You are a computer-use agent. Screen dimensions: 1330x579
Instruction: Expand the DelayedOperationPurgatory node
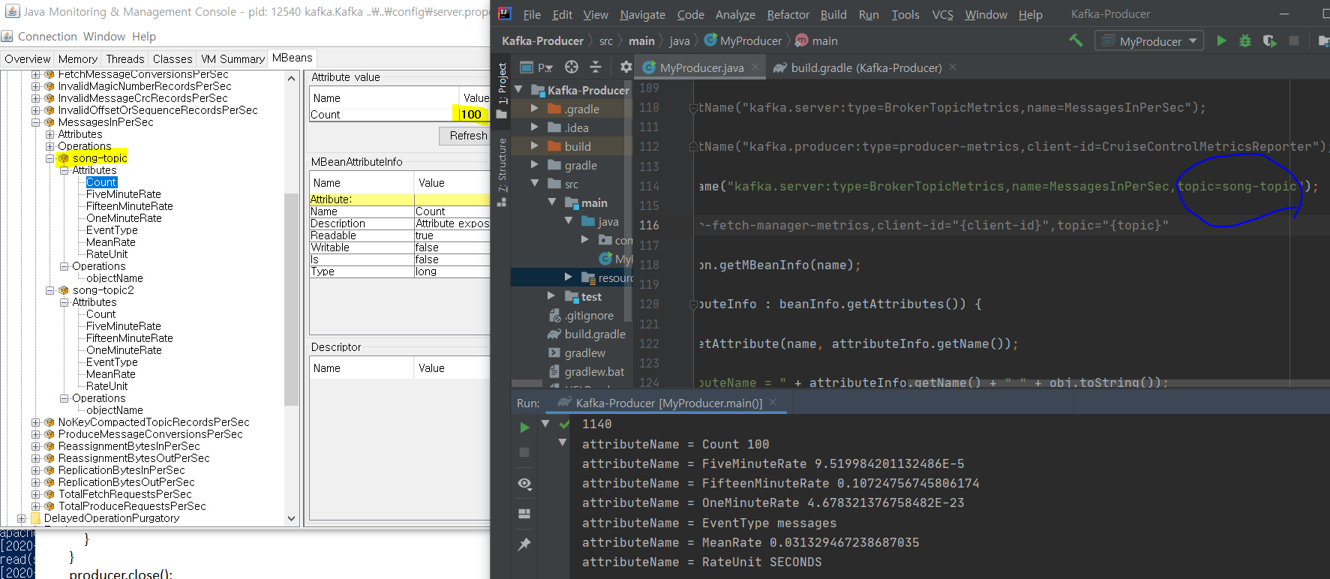(21, 518)
